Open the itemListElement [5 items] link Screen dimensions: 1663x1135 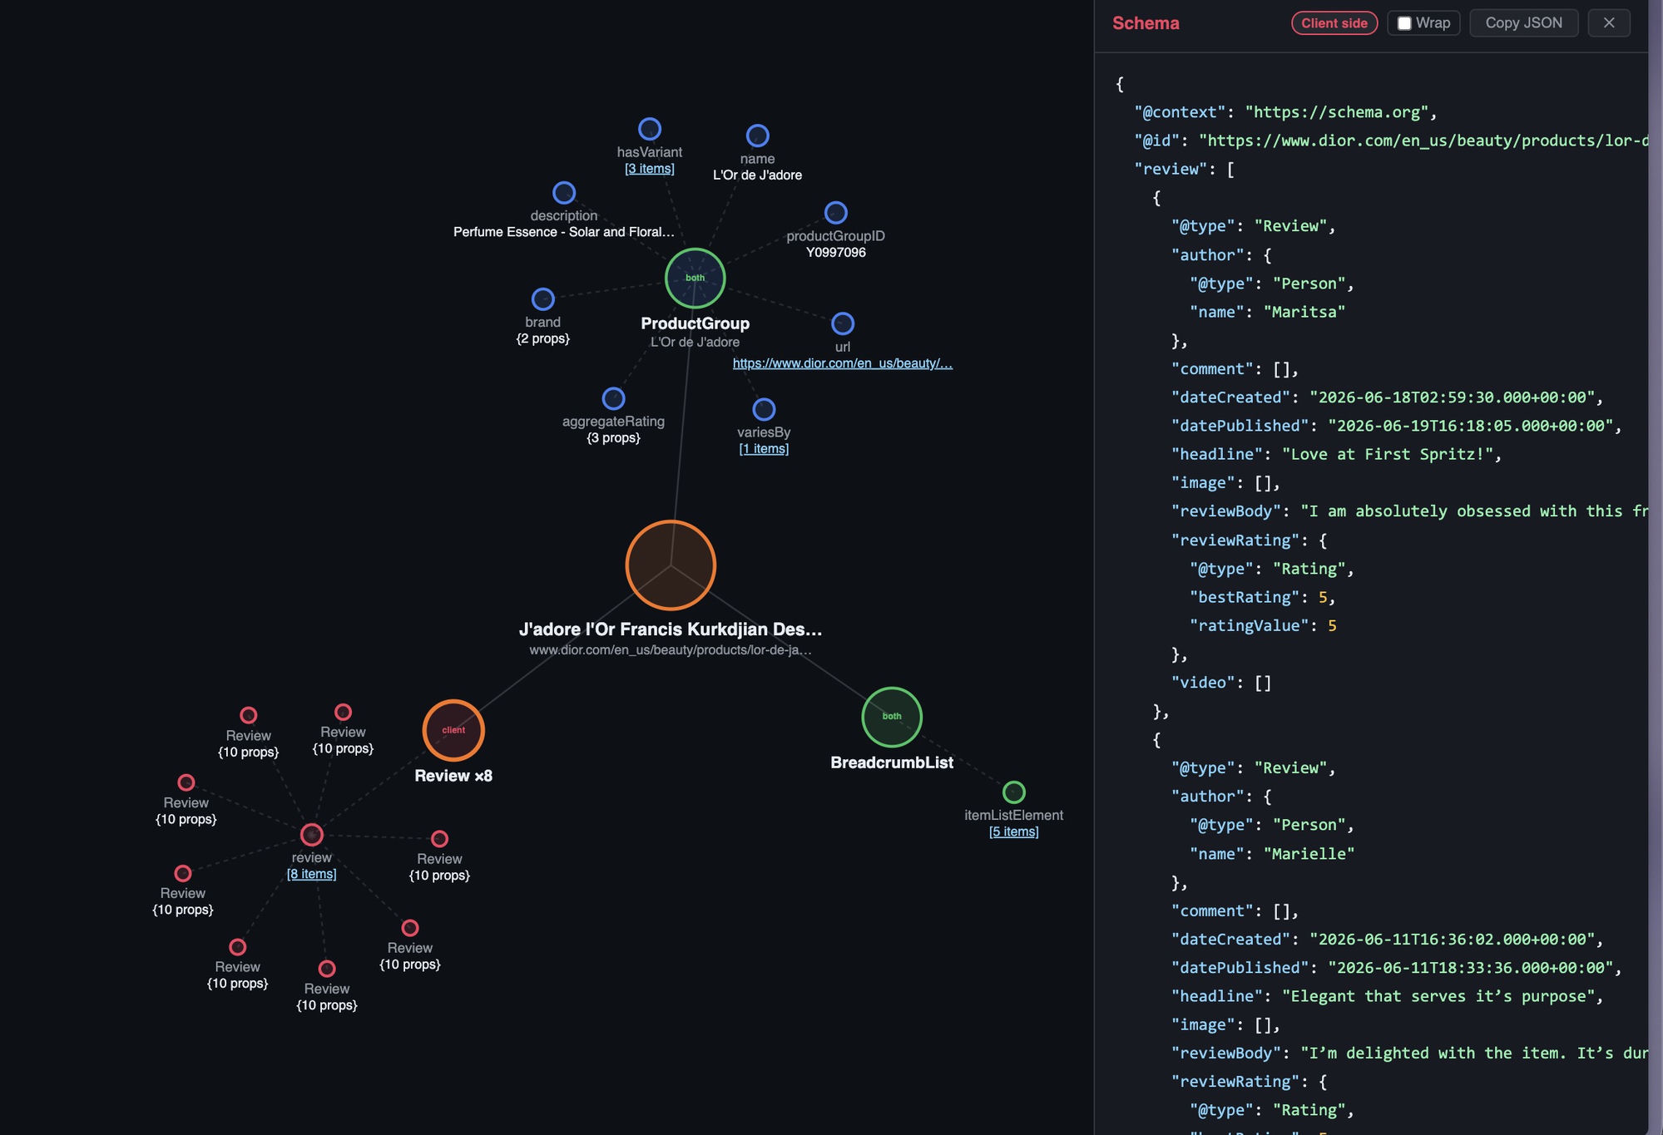click(x=1013, y=832)
